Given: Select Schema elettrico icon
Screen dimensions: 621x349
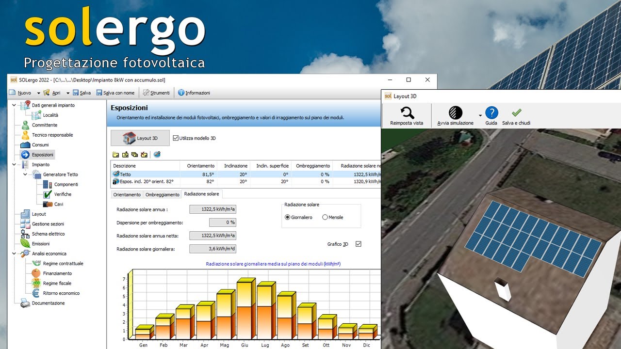Looking at the screenshot, I should [25, 234].
